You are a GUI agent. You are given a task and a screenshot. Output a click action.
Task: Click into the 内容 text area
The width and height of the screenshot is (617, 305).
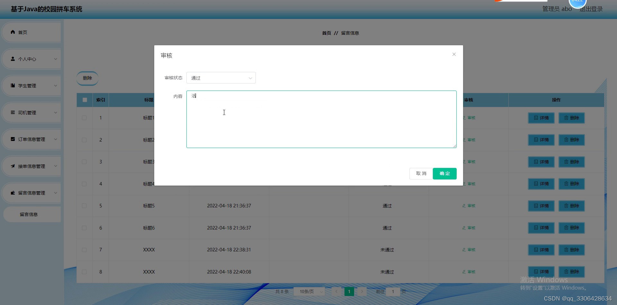point(321,119)
